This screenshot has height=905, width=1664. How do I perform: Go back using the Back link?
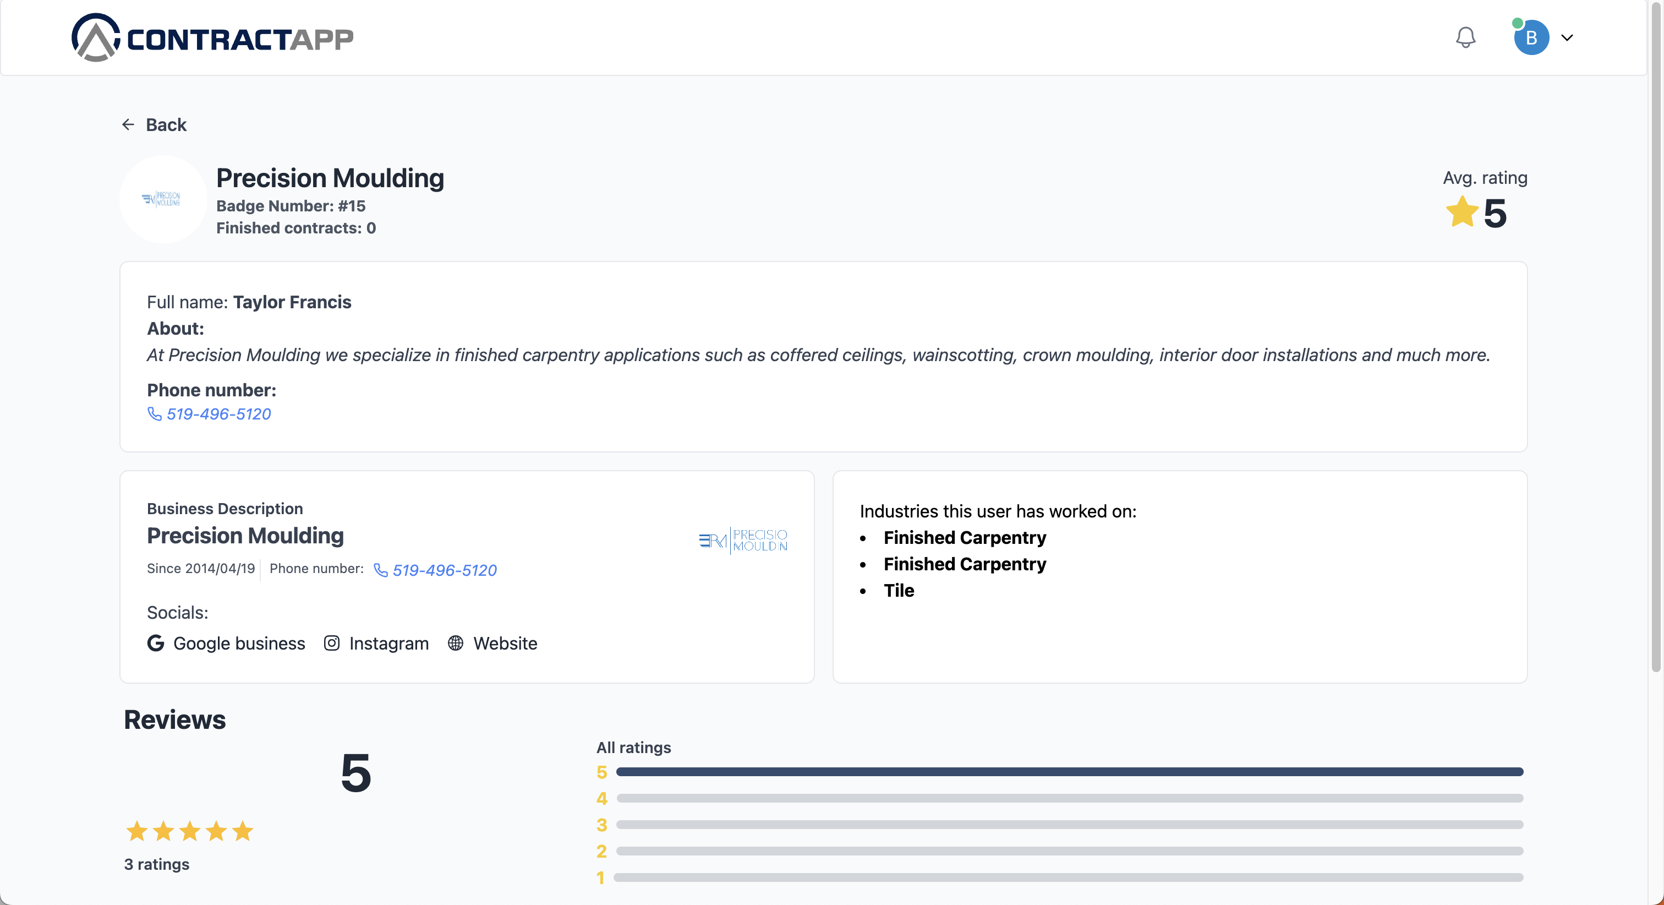pyautogui.click(x=166, y=124)
